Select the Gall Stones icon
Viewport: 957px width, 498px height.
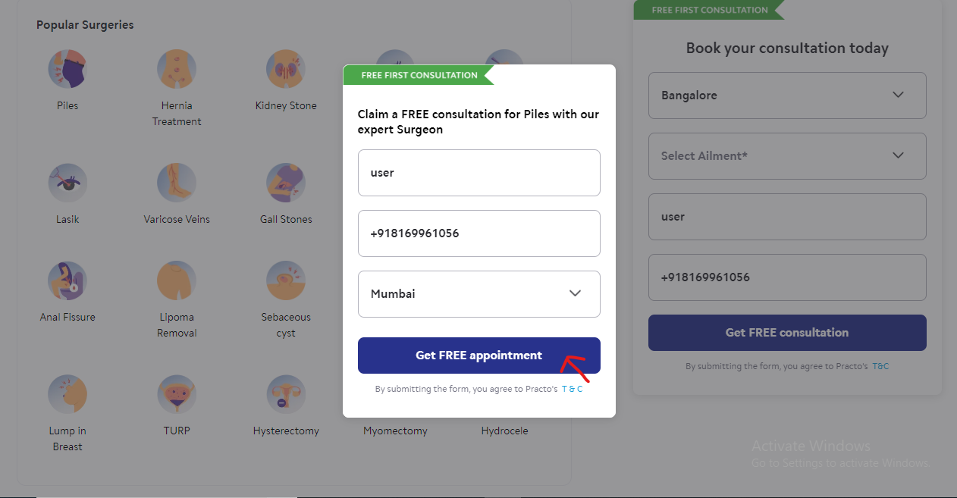[x=286, y=183]
